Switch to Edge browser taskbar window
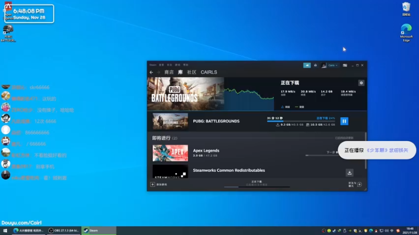Screen dimensions: 419x235 click(x=28, y=230)
